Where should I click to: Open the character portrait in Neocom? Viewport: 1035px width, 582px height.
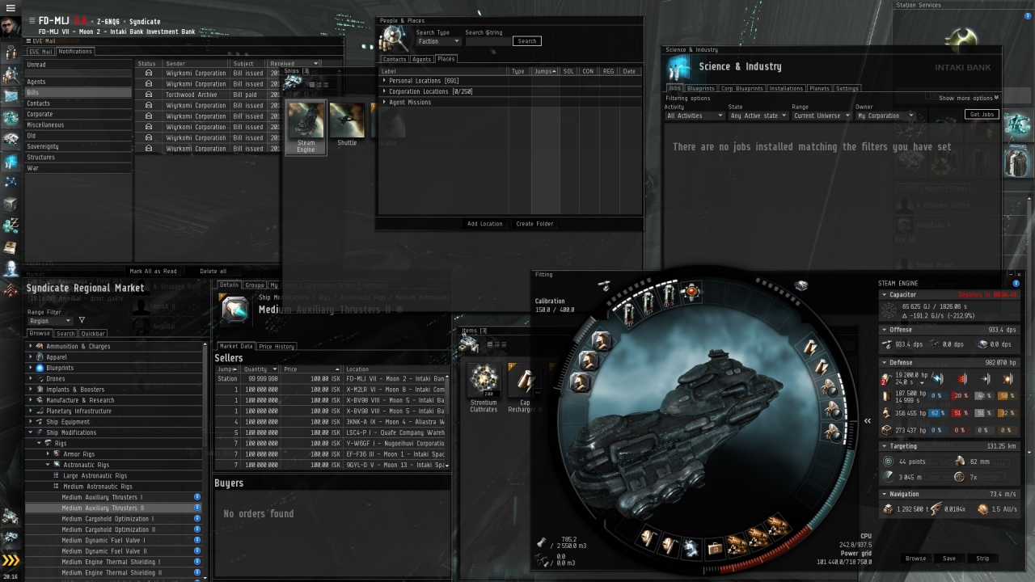point(11,26)
